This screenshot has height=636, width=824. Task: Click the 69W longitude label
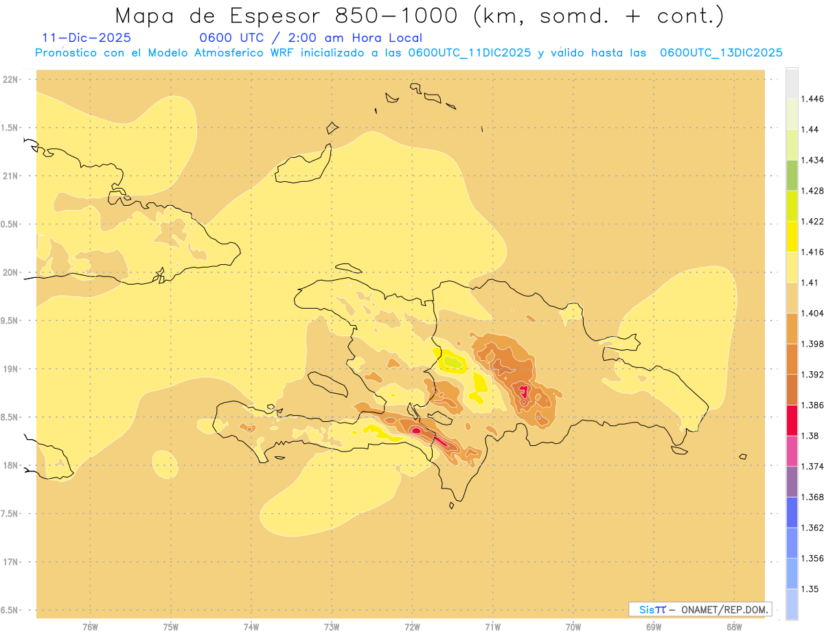pos(654,627)
